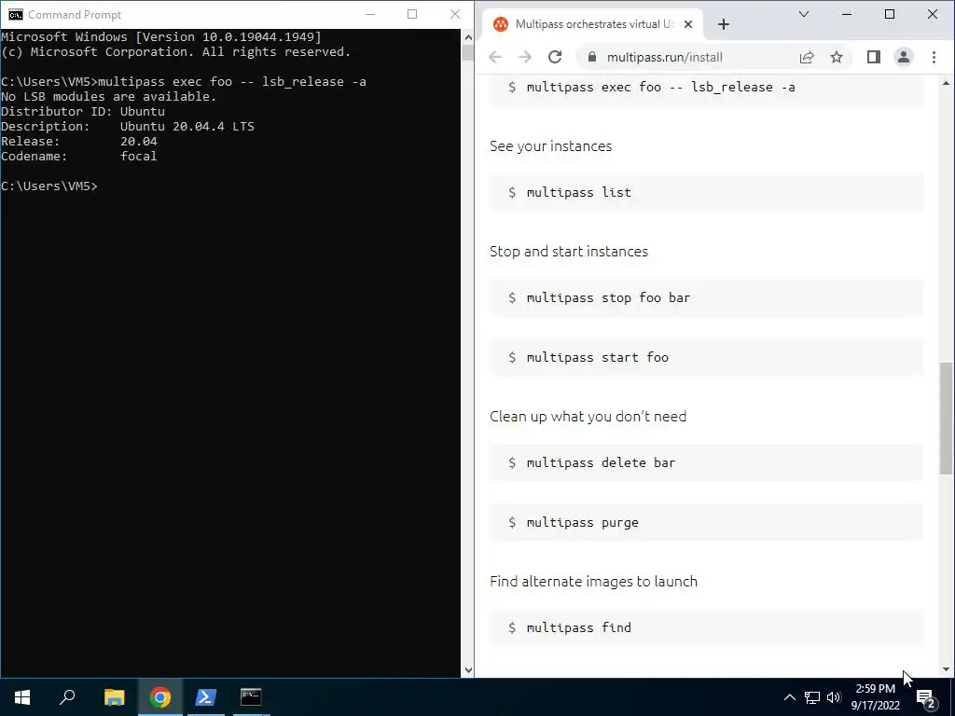This screenshot has height=716, width=955.
Task: Click the Chrome page scroll down arrow
Action: pyautogui.click(x=946, y=669)
